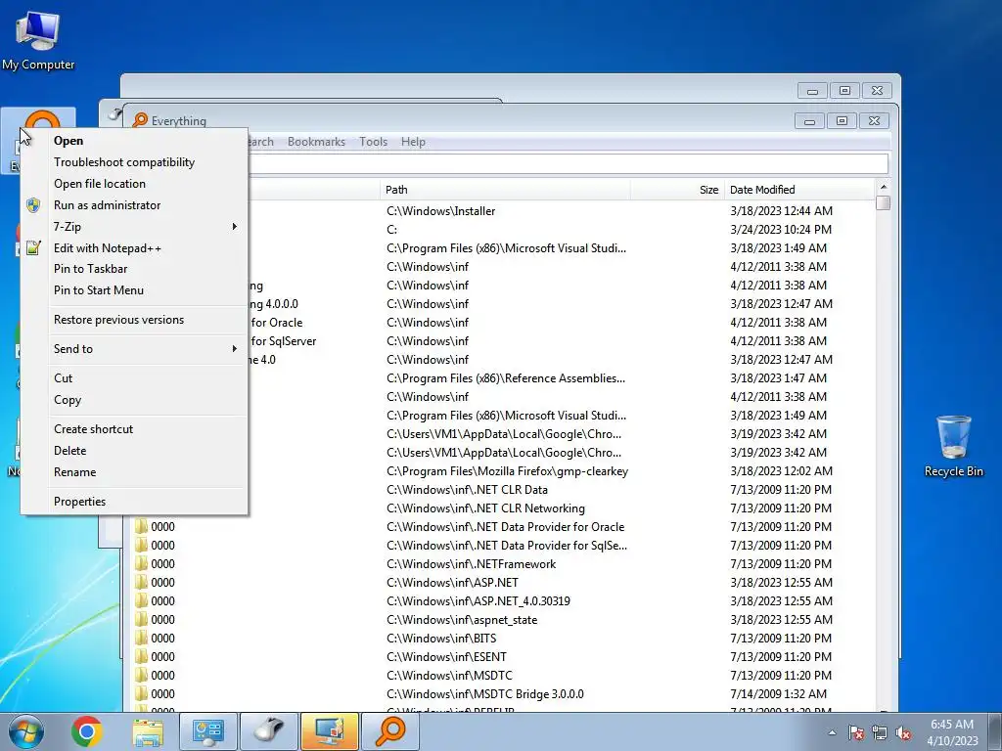
Task: Select the 0000 folder in ASP.NET_4.0.30319
Action: [162, 601]
